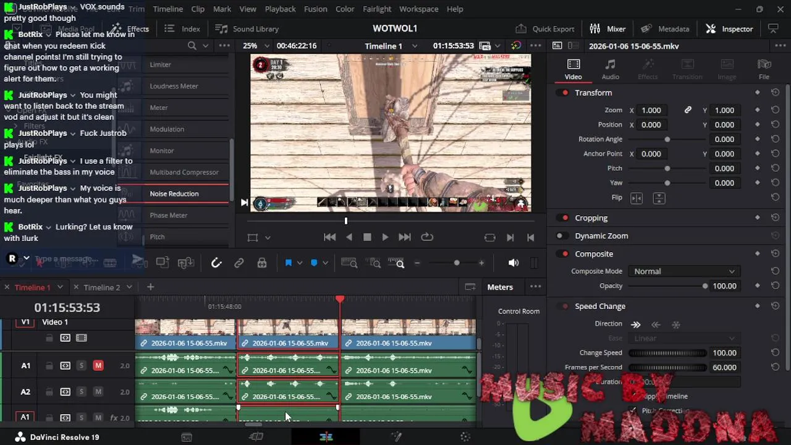Toggle timeline snapping magnet icon
This screenshot has height=445, width=791.
pos(216,263)
